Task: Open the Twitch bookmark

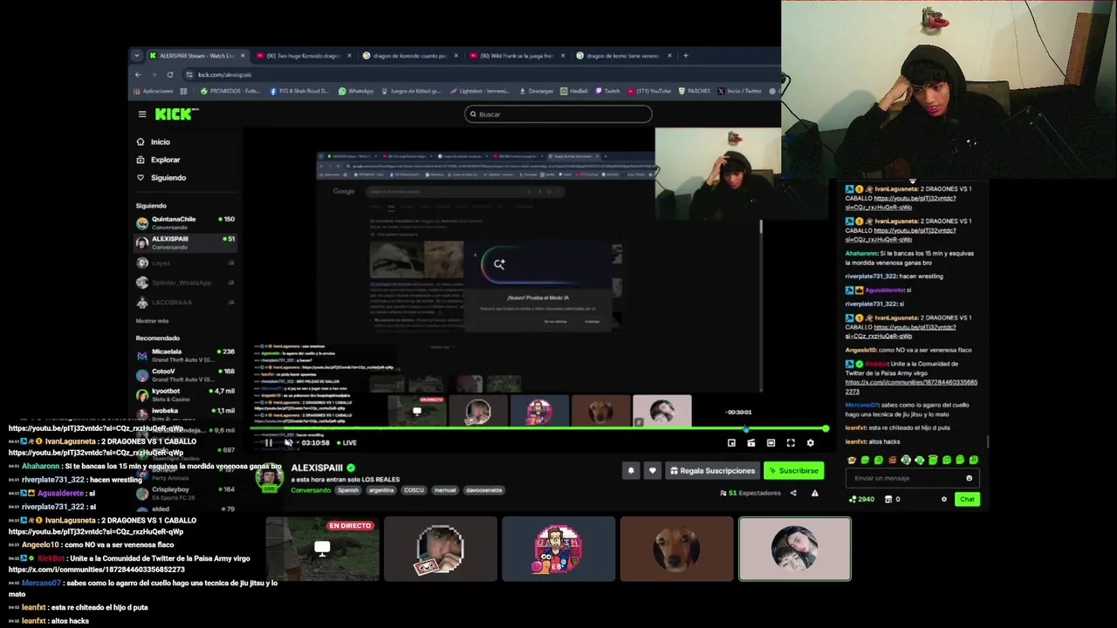Action: click(x=606, y=91)
